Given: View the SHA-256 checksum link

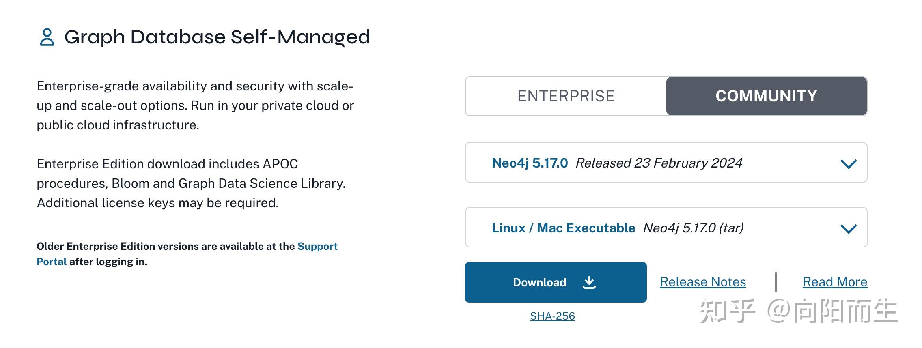Looking at the screenshot, I should 552,316.
